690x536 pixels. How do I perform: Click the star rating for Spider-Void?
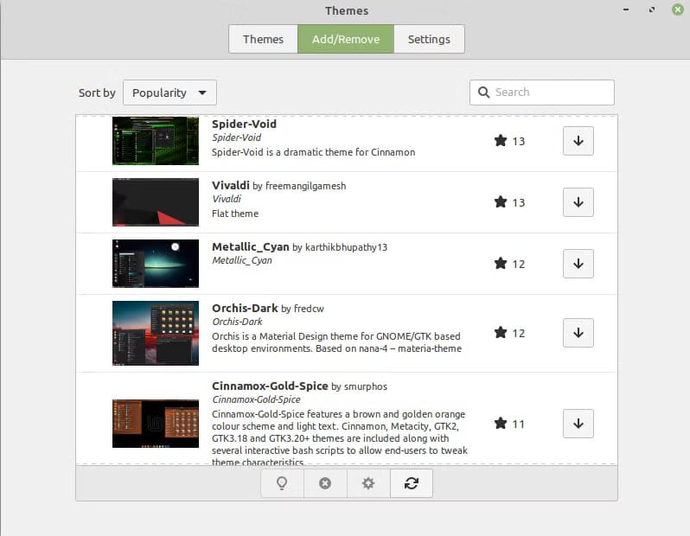pyautogui.click(x=509, y=141)
